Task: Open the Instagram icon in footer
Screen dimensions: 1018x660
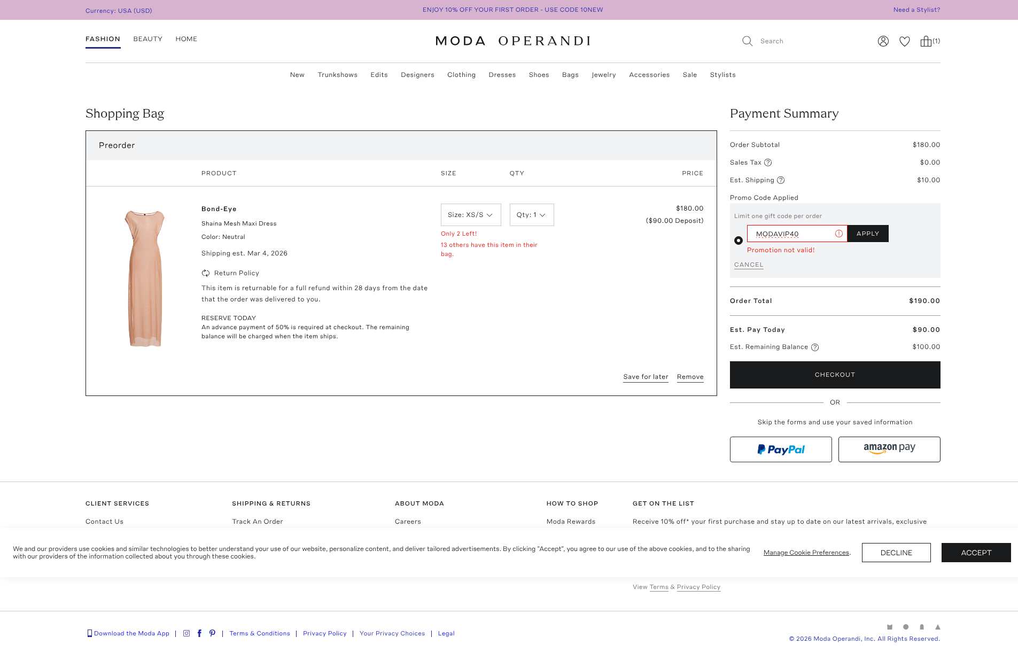Action: click(186, 633)
